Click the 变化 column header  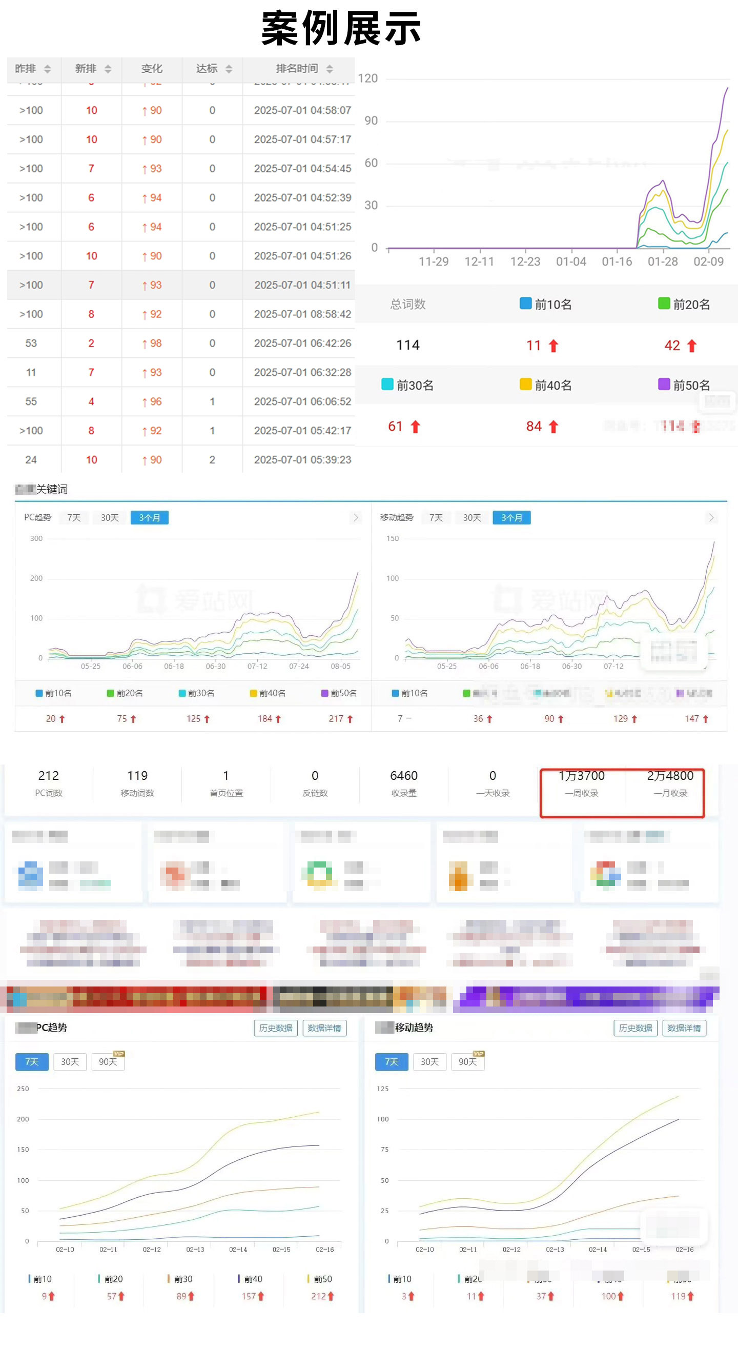click(152, 69)
